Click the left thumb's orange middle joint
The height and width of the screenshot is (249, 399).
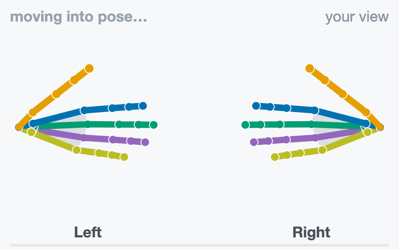pyautogui.click(x=56, y=94)
